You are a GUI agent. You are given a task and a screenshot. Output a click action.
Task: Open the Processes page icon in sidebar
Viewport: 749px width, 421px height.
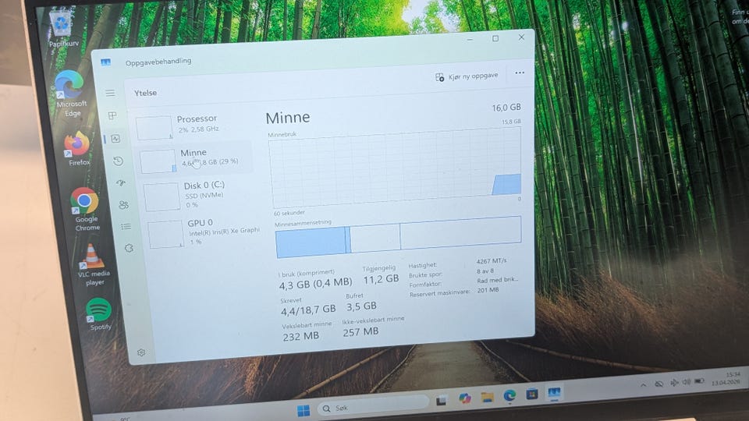point(112,116)
